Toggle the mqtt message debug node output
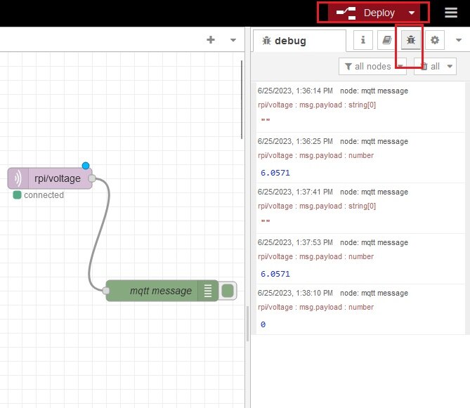This screenshot has width=470, height=408. [x=228, y=291]
